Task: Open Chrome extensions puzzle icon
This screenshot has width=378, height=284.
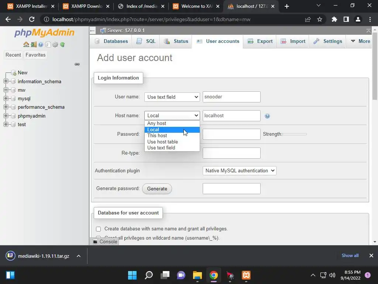Action: click(x=334, y=19)
